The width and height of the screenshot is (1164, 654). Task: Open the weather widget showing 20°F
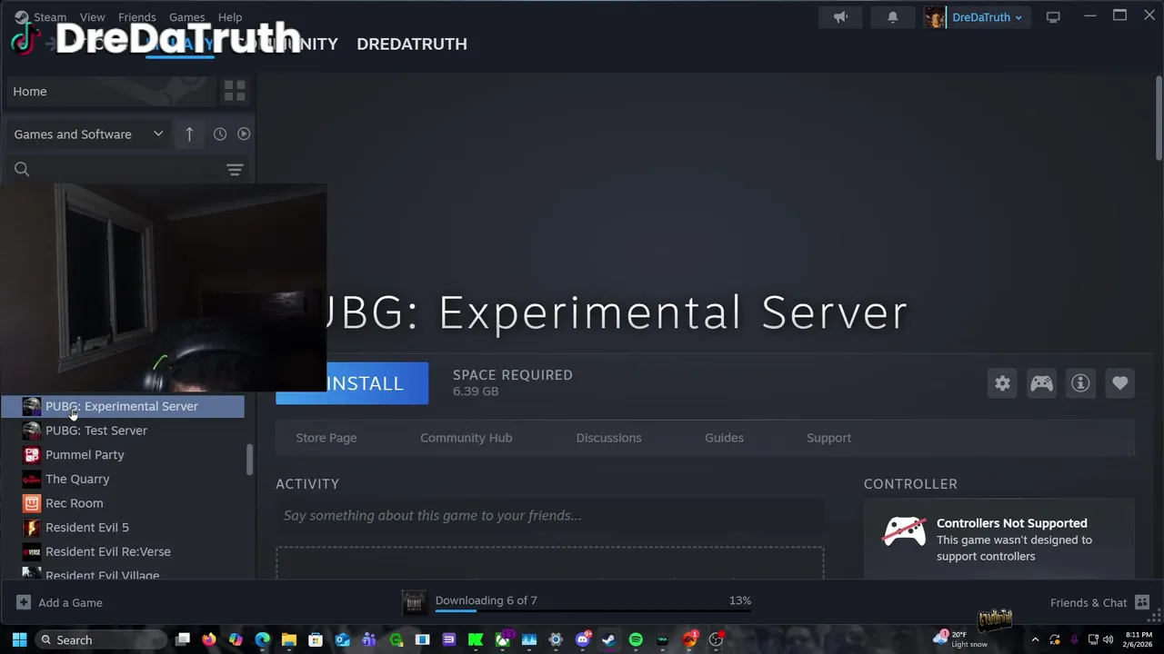pyautogui.click(x=959, y=639)
